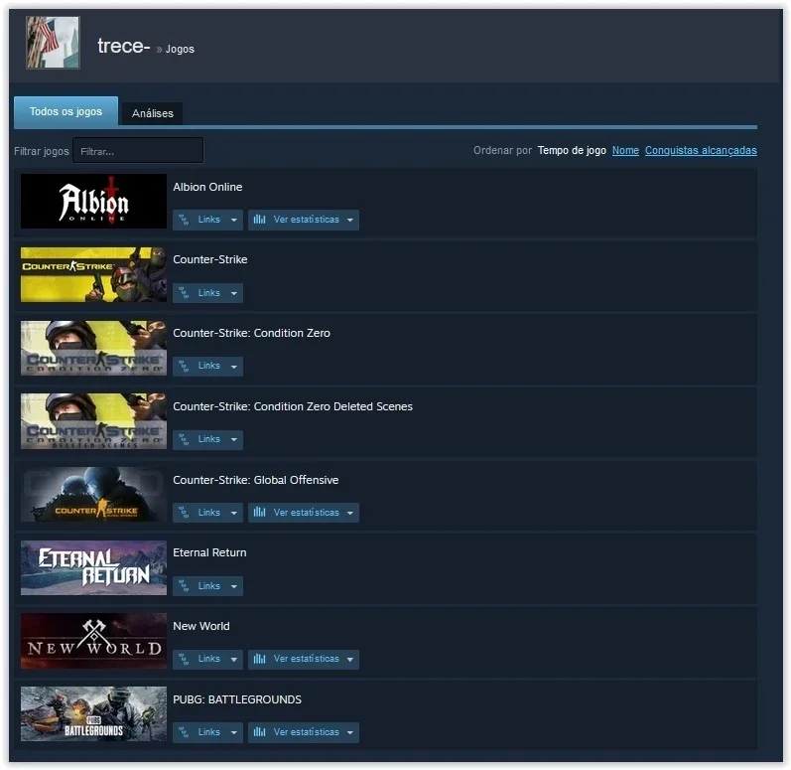This screenshot has width=791, height=770.
Task: Go to the Jogos breadcrumb
Action: pyautogui.click(x=180, y=49)
